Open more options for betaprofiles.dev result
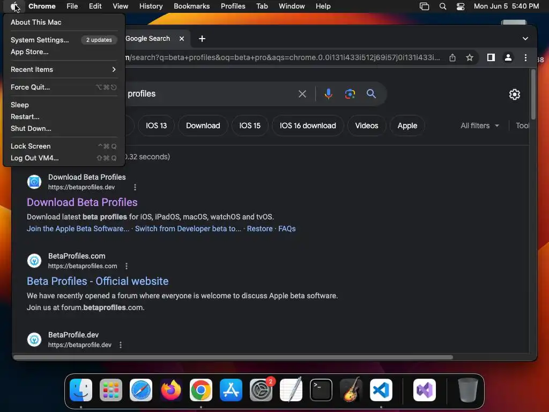This screenshot has height=412, width=549. 135,187
